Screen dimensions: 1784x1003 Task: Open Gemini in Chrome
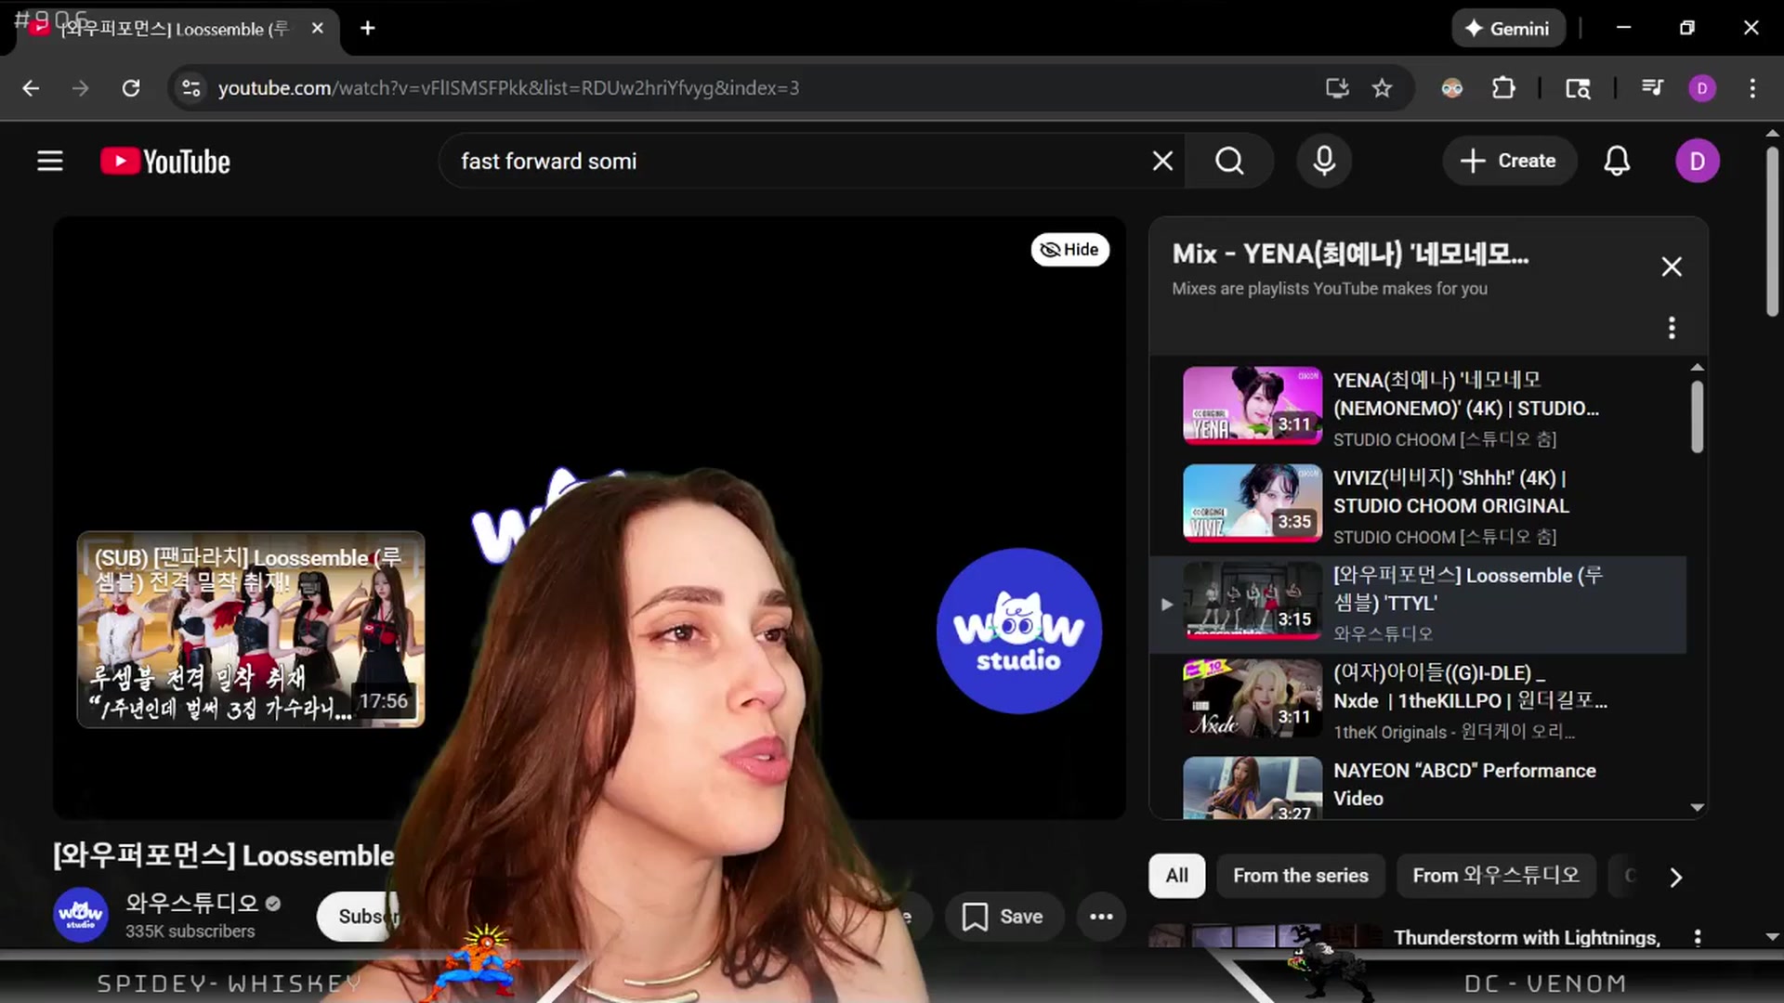pos(1507,29)
